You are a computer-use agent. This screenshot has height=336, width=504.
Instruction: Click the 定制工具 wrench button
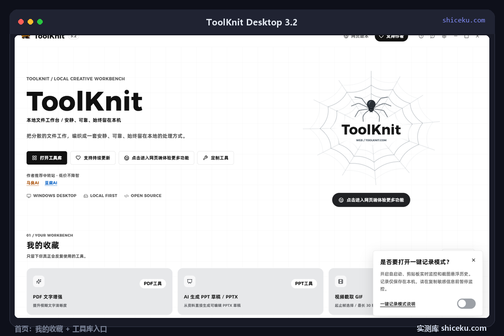pyautogui.click(x=216, y=158)
